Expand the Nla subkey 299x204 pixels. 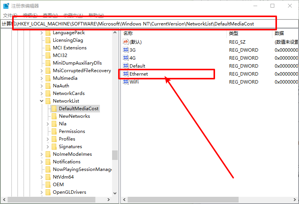[48, 124]
